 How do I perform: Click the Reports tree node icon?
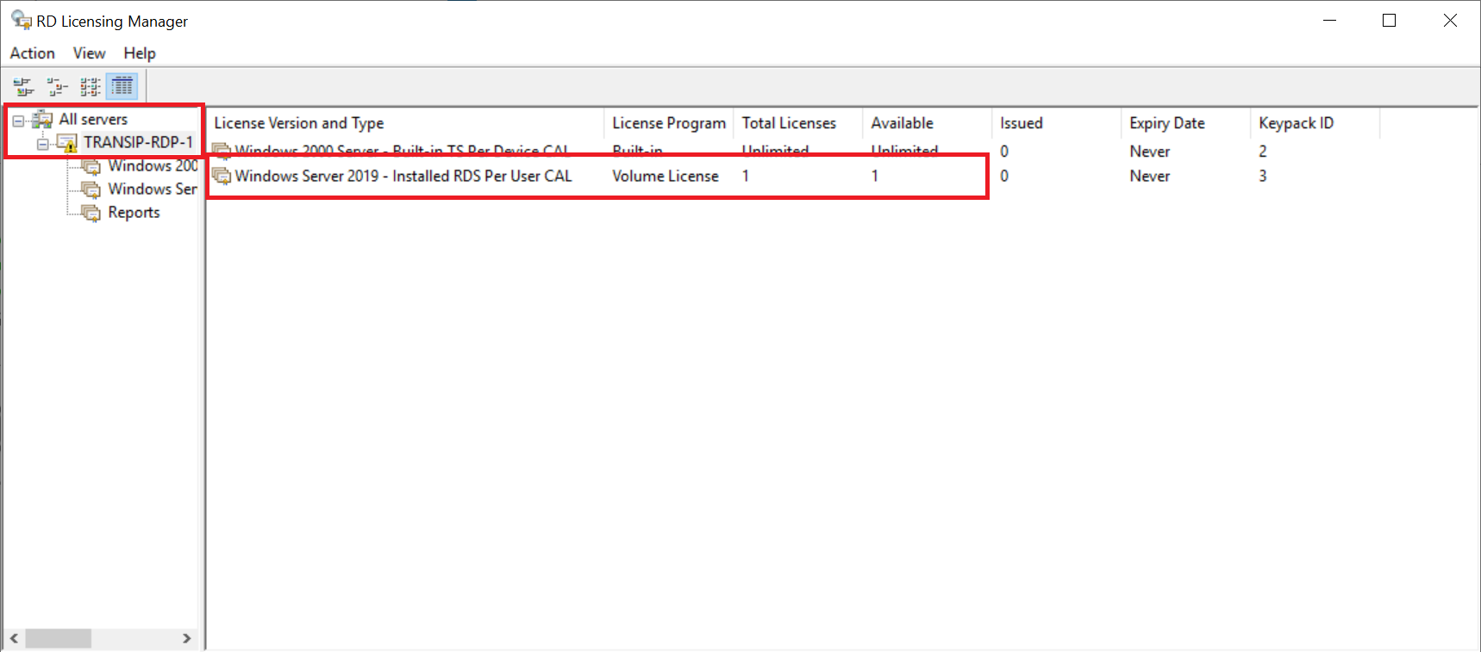[x=91, y=213]
